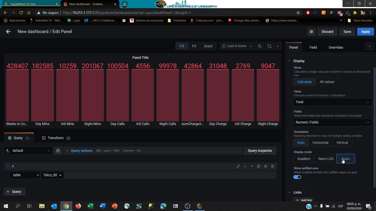Edit query A name with pencil icon

point(238,166)
